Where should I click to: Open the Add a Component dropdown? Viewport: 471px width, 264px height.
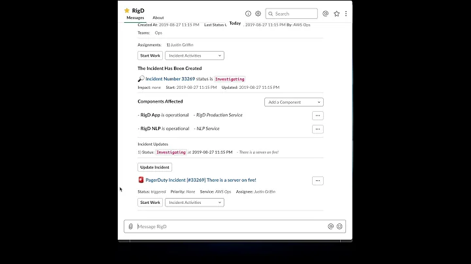[294, 102]
